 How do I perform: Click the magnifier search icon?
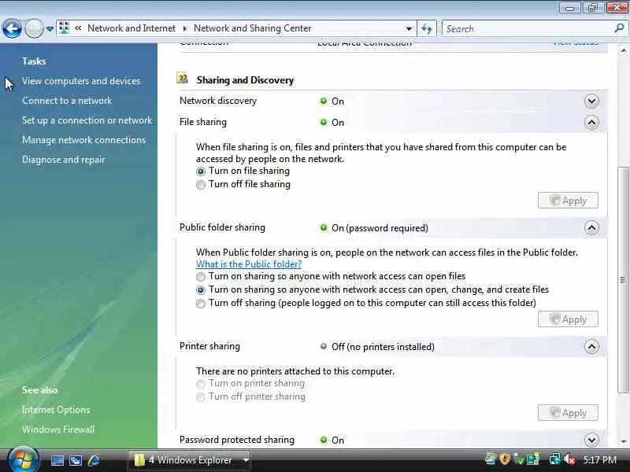pos(619,28)
